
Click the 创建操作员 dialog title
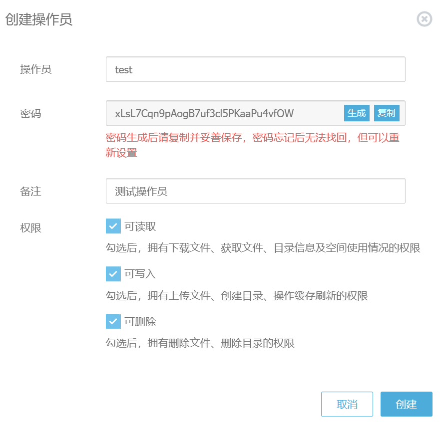38,19
